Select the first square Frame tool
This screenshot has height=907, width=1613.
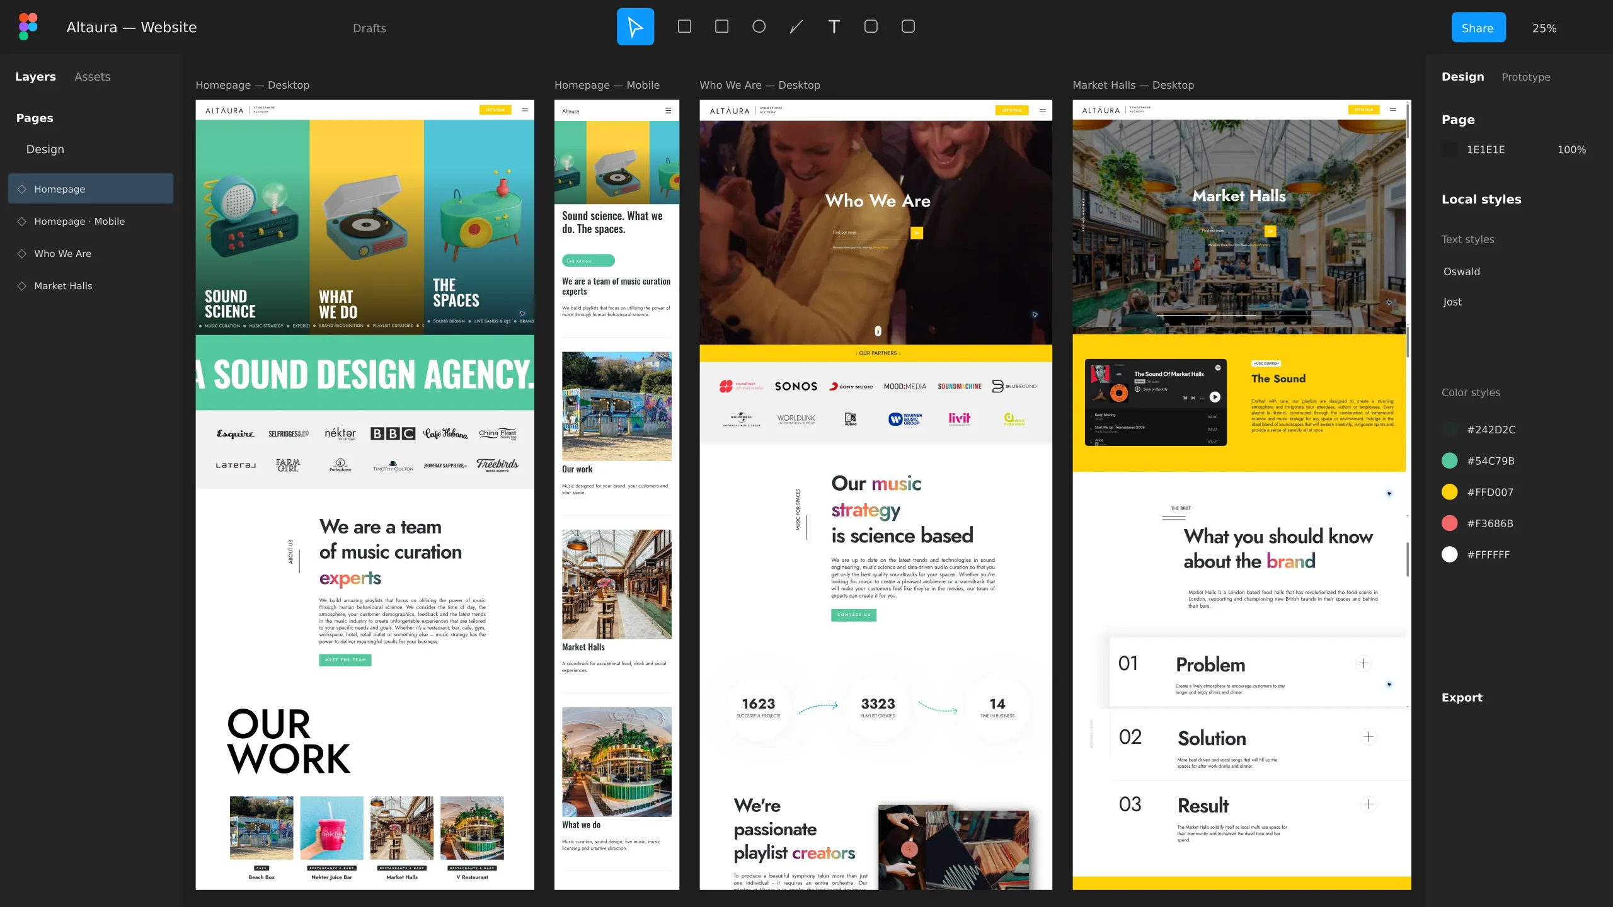(x=684, y=26)
